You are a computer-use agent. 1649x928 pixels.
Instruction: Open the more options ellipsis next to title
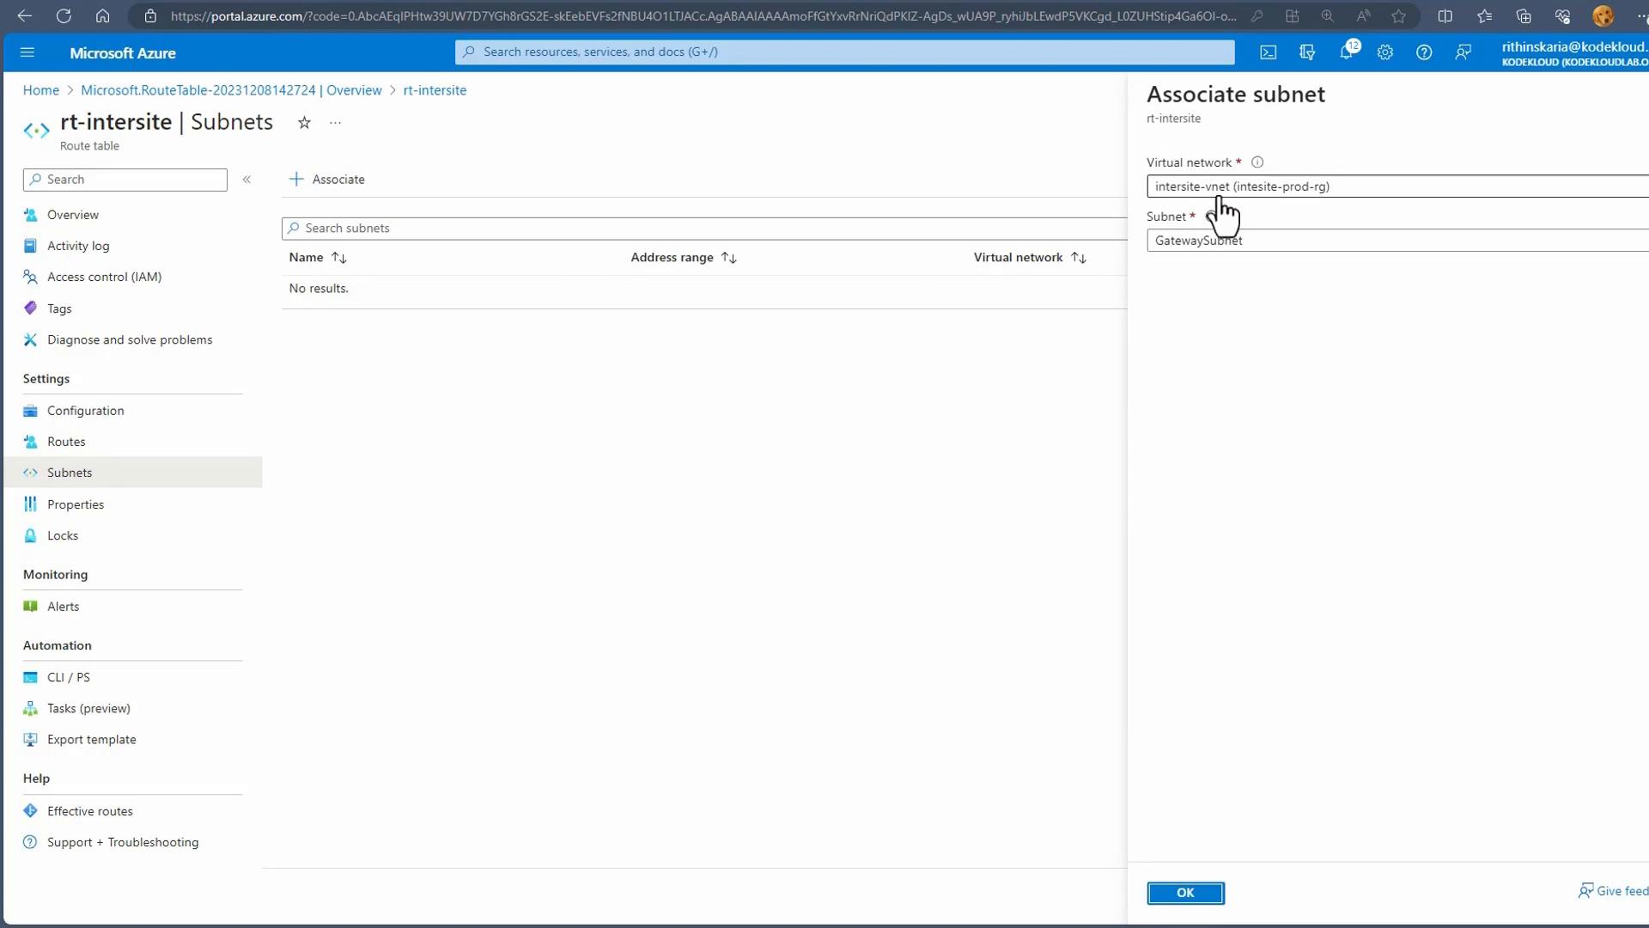coord(335,123)
